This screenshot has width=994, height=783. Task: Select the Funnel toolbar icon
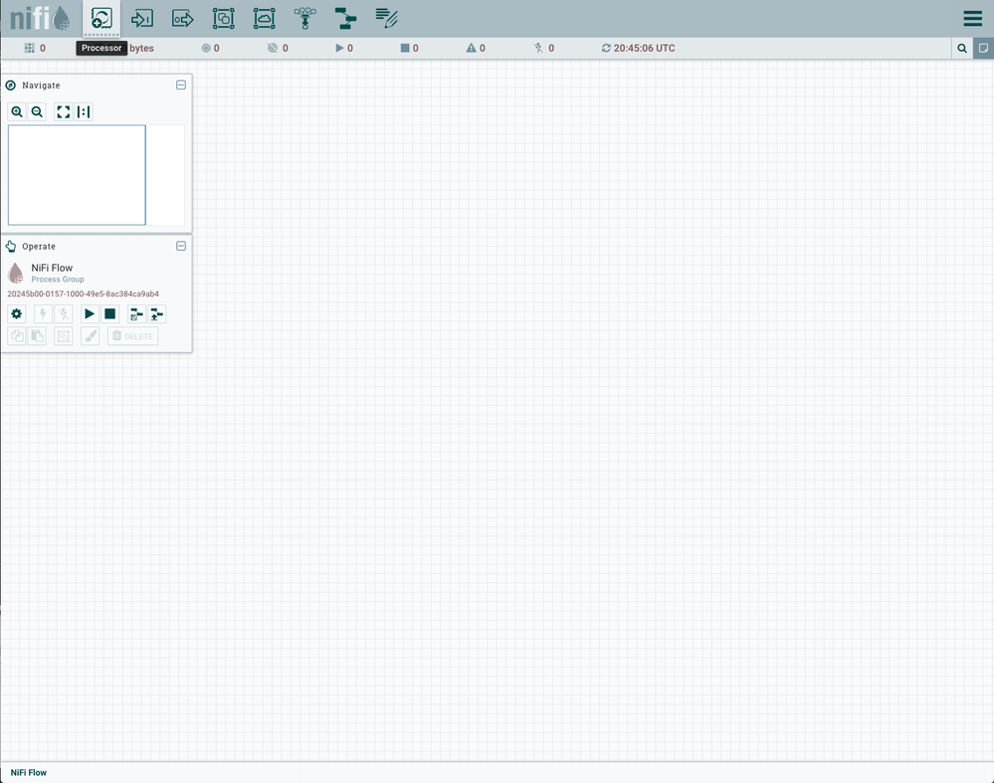[304, 18]
